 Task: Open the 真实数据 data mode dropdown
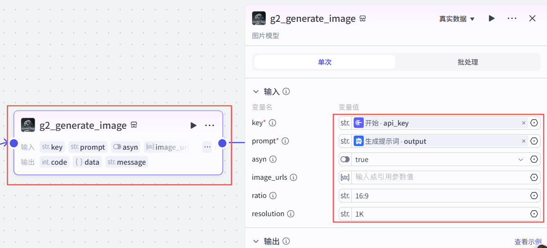coord(457,19)
